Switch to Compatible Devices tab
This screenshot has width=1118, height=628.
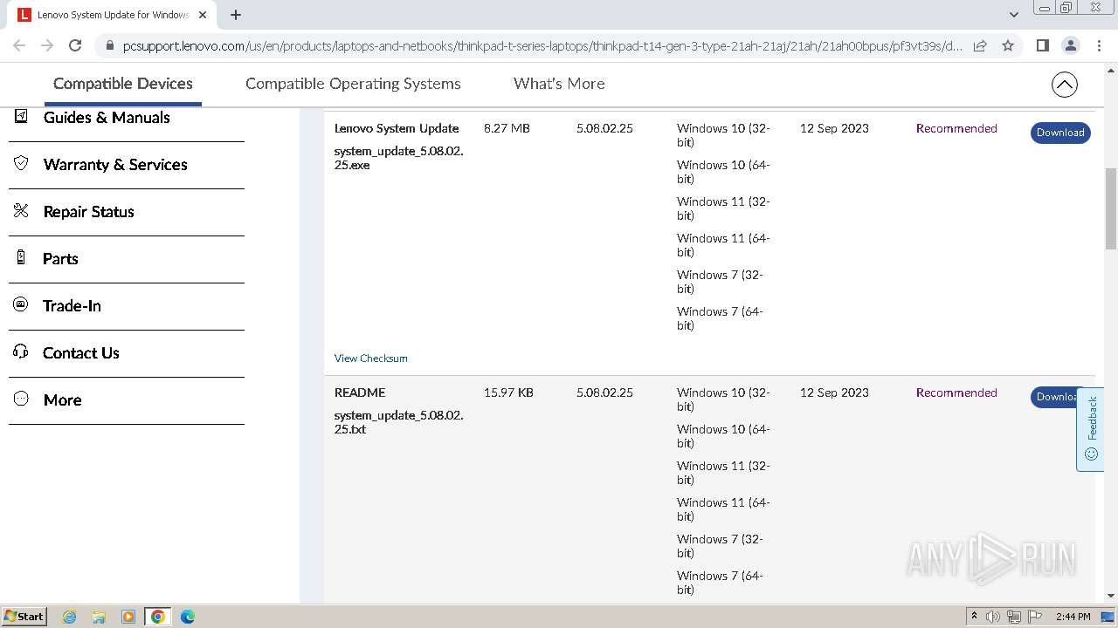(123, 84)
